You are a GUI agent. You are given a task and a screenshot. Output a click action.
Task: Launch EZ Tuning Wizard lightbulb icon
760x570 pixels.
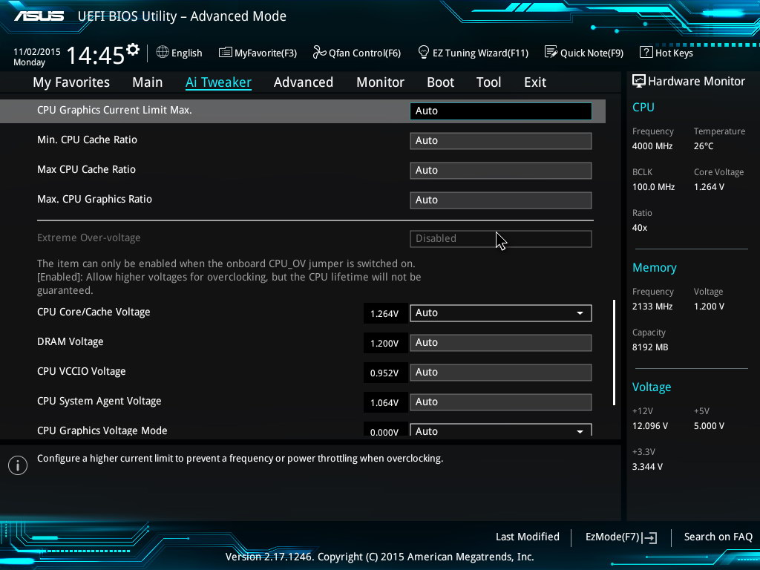pyautogui.click(x=424, y=52)
